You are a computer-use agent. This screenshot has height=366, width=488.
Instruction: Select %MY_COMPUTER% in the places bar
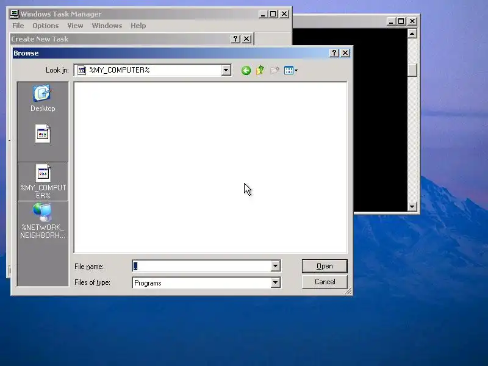(43, 181)
